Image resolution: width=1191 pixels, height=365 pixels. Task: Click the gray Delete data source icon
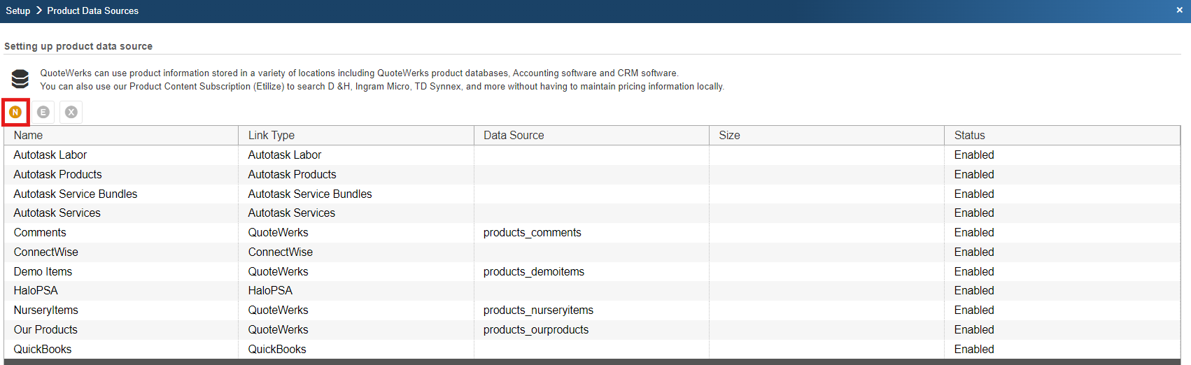[x=71, y=112]
